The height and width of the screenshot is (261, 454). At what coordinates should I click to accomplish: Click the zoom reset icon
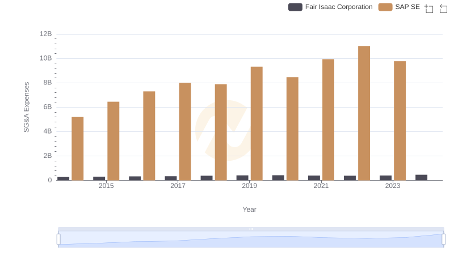443,8
